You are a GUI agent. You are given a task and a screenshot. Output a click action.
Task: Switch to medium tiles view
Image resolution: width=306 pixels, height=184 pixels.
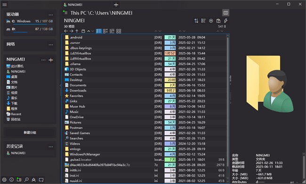(105, 31)
